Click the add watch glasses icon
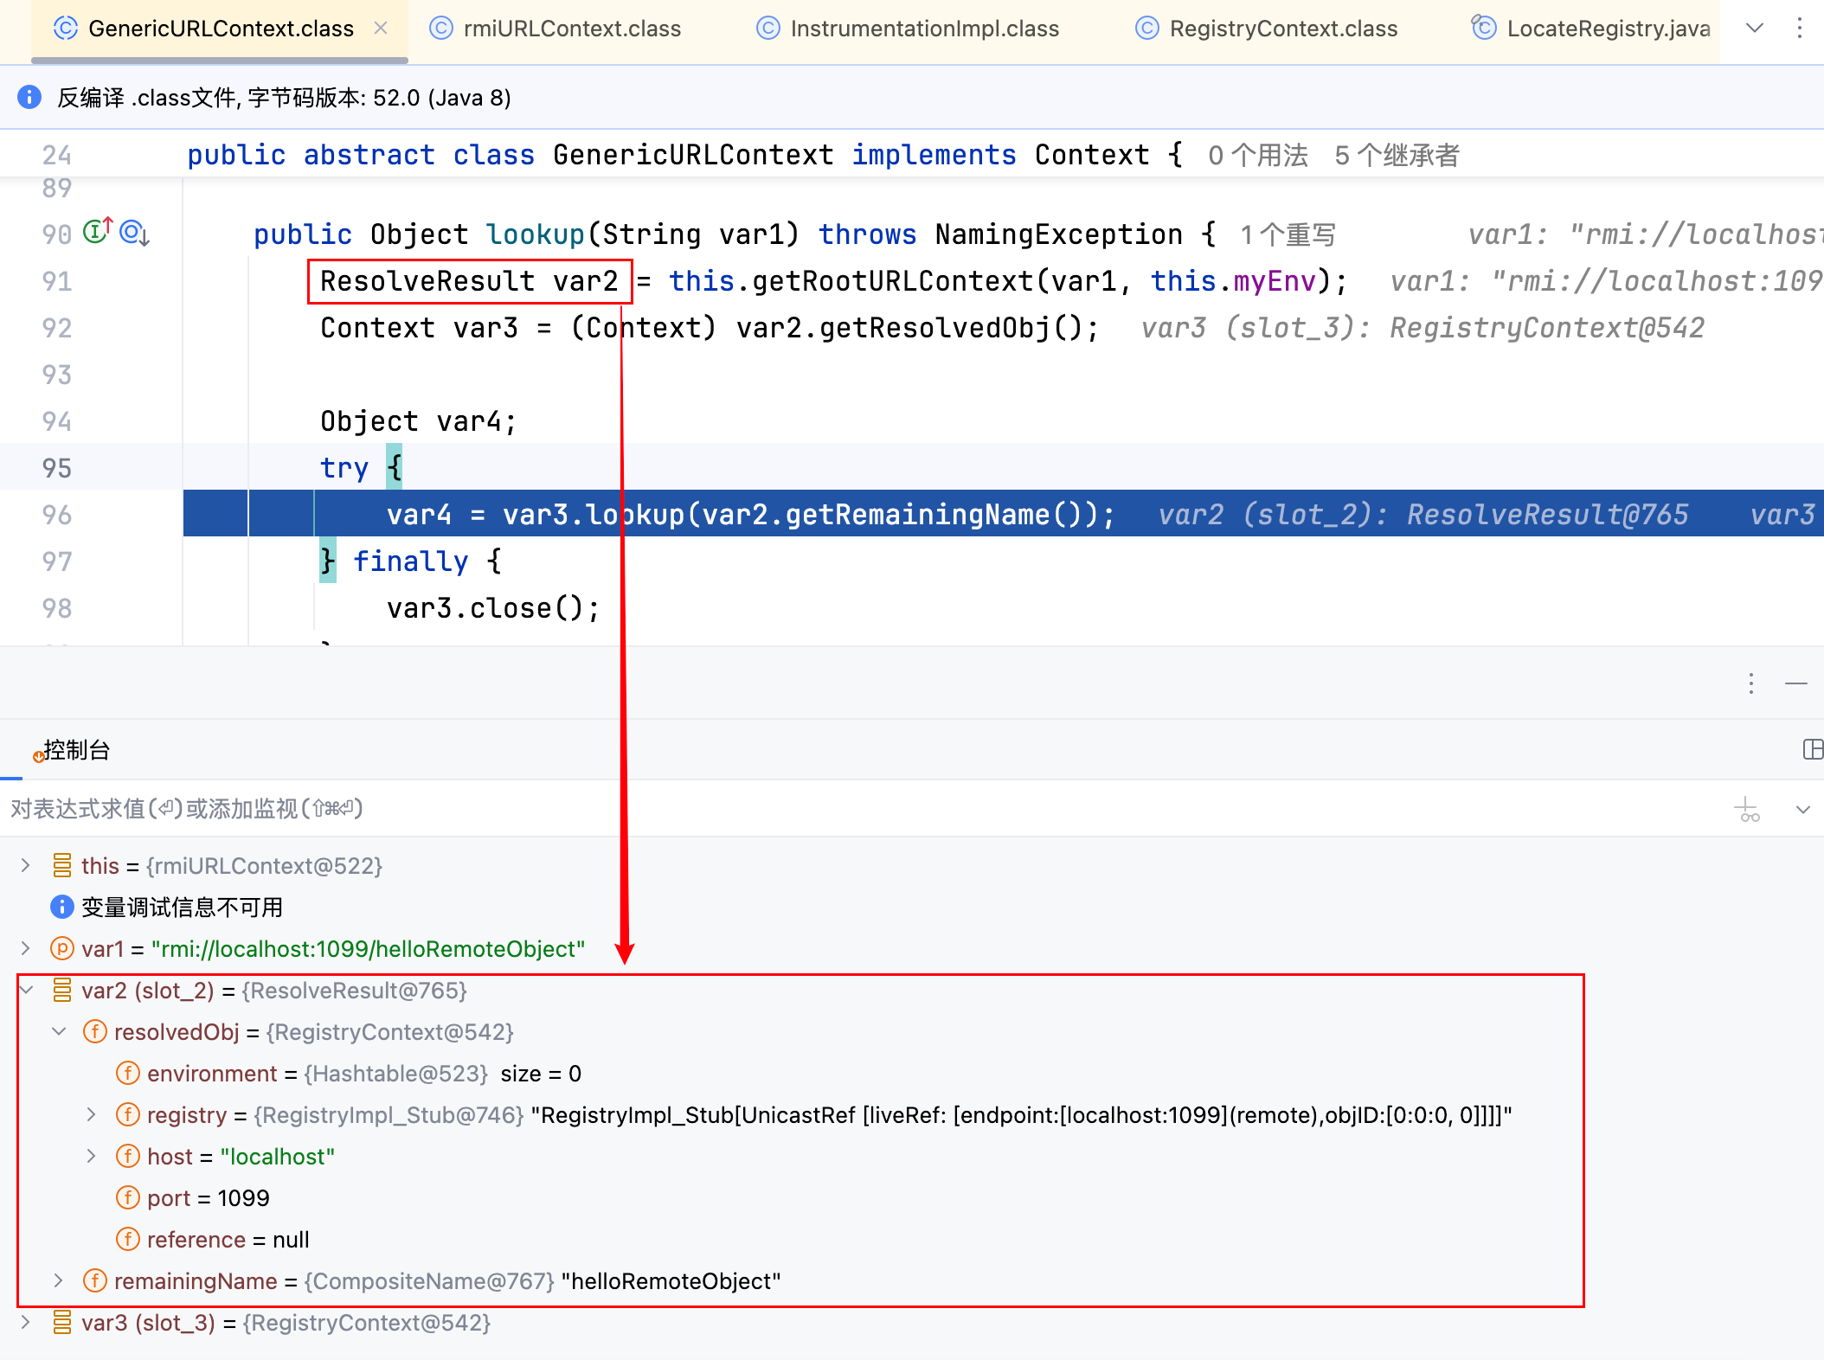This screenshot has height=1360, width=1824. 1747,810
